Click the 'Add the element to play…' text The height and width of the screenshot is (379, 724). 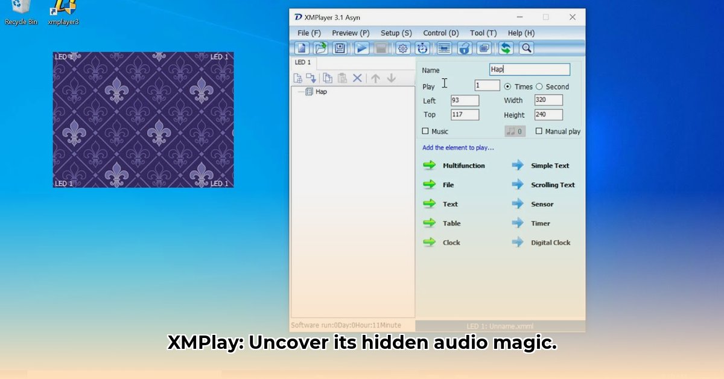click(x=458, y=147)
